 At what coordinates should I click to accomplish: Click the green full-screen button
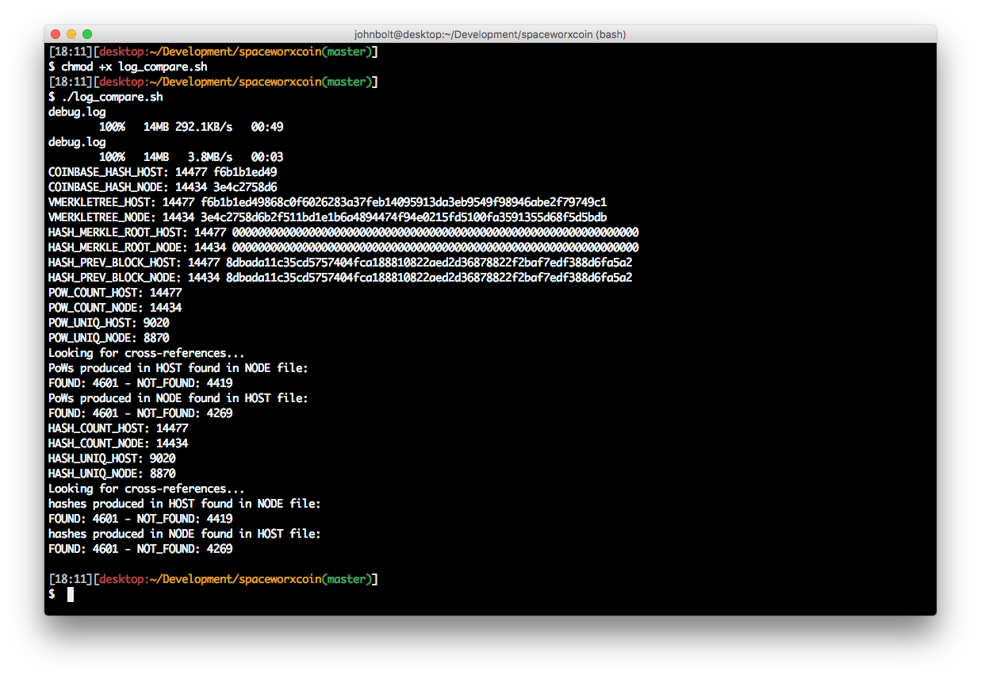tap(86, 34)
